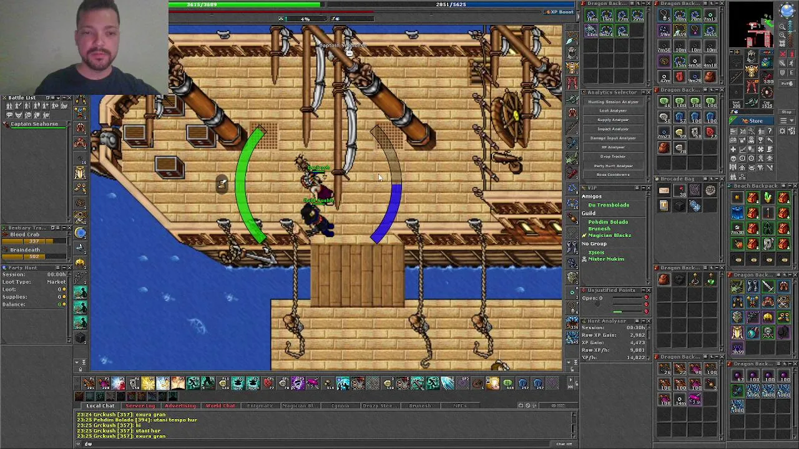Open the Party Hunt Analyser
799x449 pixels.
(x=614, y=166)
